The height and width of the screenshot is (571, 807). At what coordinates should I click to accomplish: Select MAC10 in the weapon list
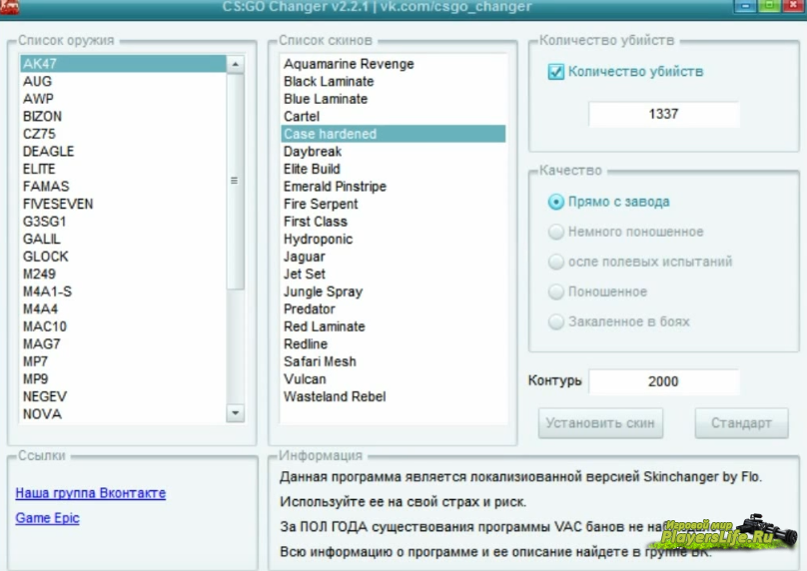pos(123,326)
